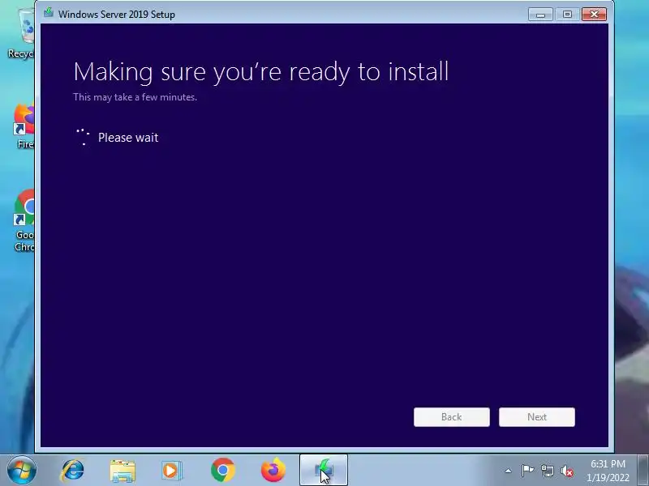Select the Recycle Bin desktop icon
Viewport: 649px width, 486px height.
pyautogui.click(x=23, y=34)
